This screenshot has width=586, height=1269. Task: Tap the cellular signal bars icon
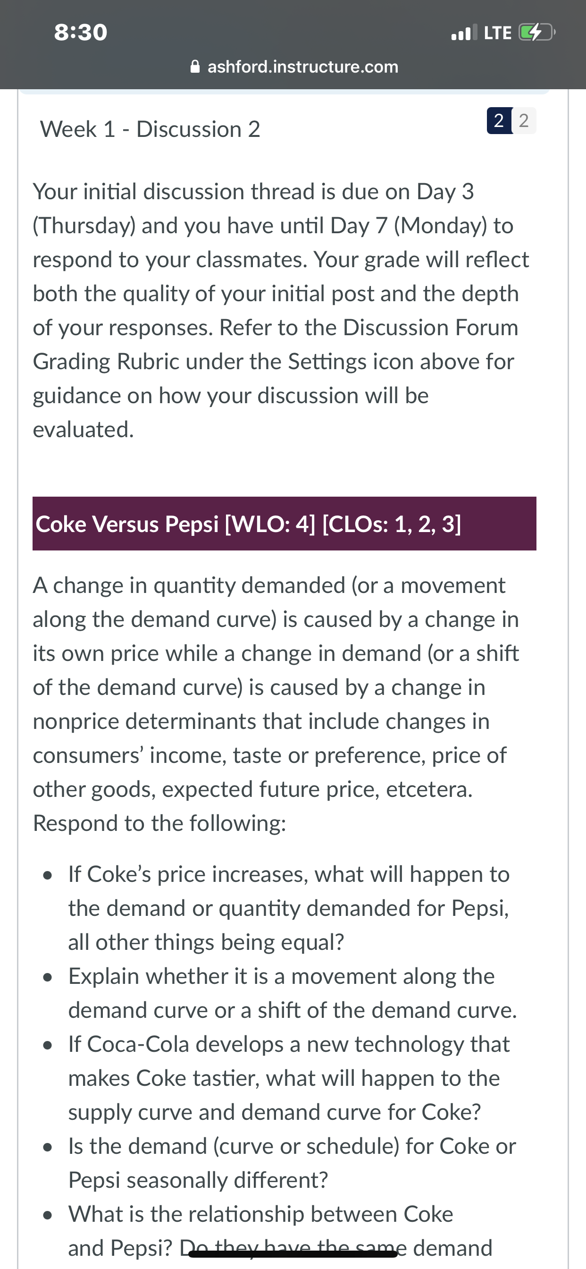pyautogui.click(x=464, y=33)
